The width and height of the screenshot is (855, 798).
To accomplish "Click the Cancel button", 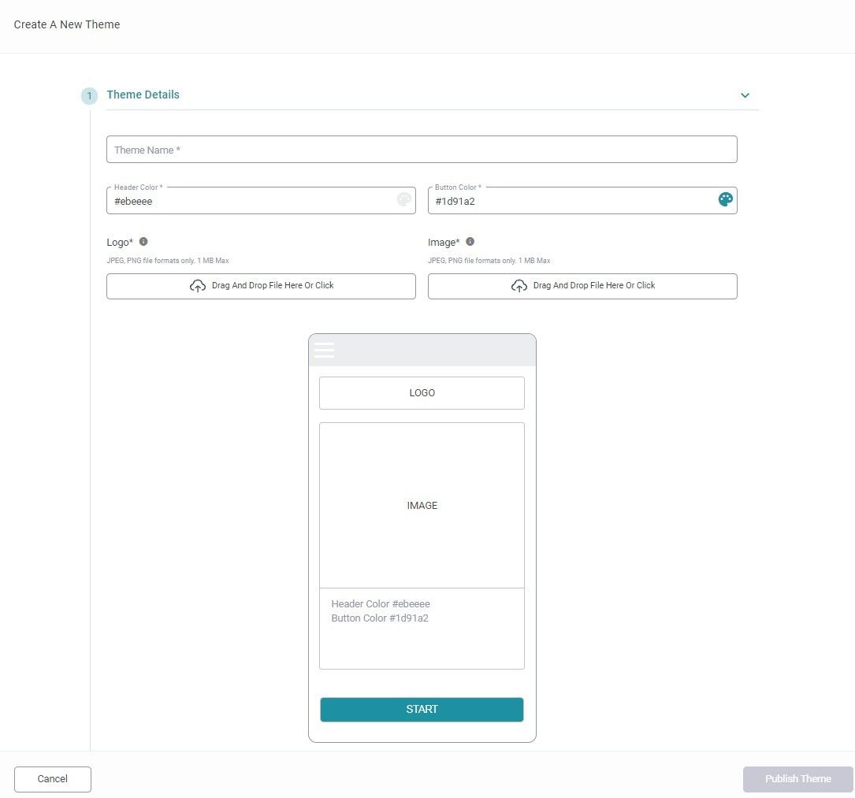I will 52,779.
